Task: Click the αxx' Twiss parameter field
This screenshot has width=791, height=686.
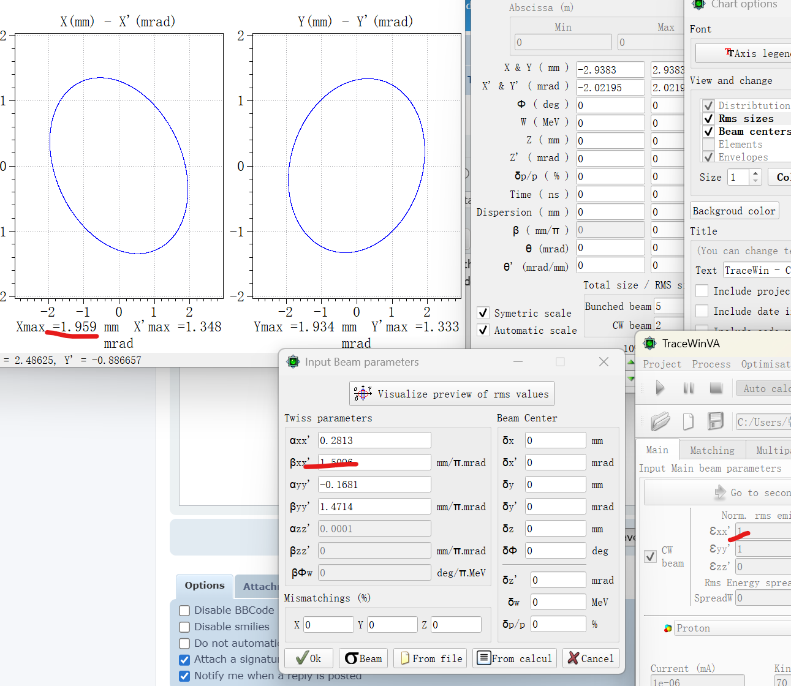Action: tap(374, 440)
